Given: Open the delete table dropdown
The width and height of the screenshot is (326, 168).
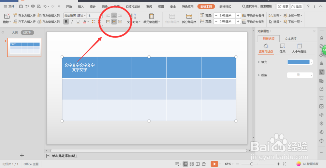Looking at the screenshot, I should click(7, 19).
